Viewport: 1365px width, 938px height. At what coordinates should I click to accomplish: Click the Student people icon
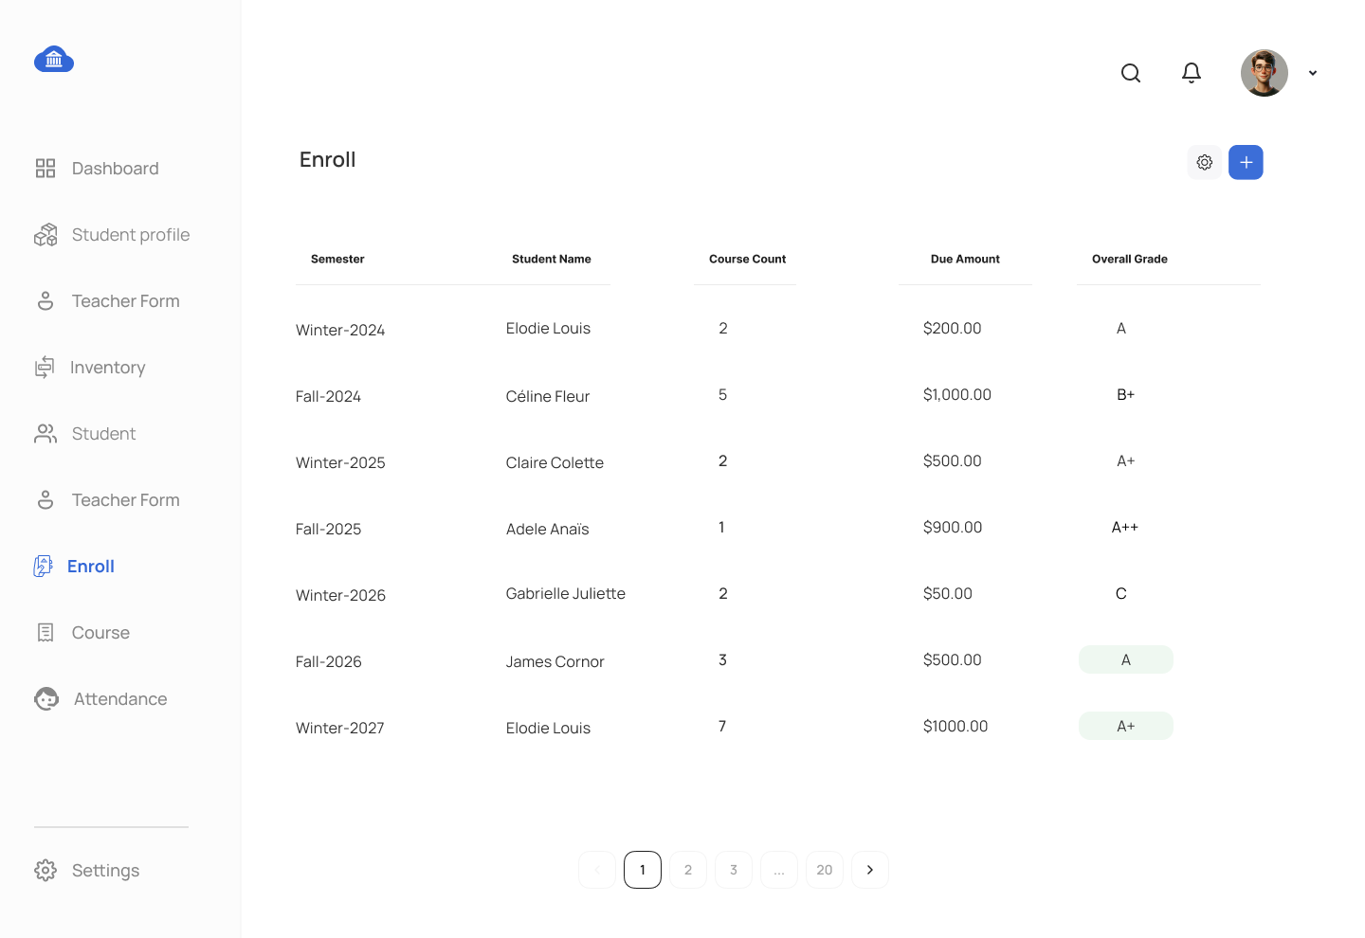[x=45, y=434]
